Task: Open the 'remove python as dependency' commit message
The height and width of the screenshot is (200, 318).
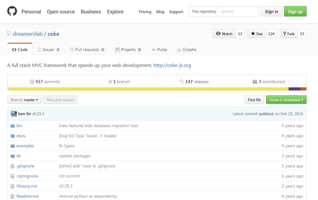Action: tap(88, 196)
